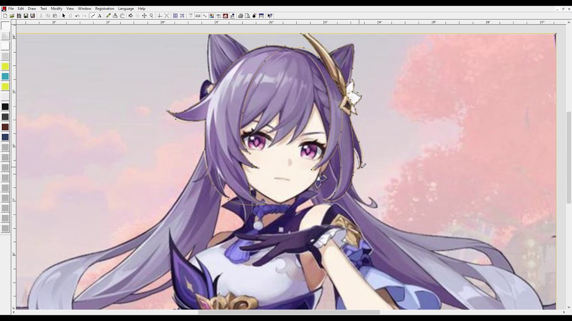This screenshot has width=572, height=321.
Task: Redo the last undone action
Action: 84,16
